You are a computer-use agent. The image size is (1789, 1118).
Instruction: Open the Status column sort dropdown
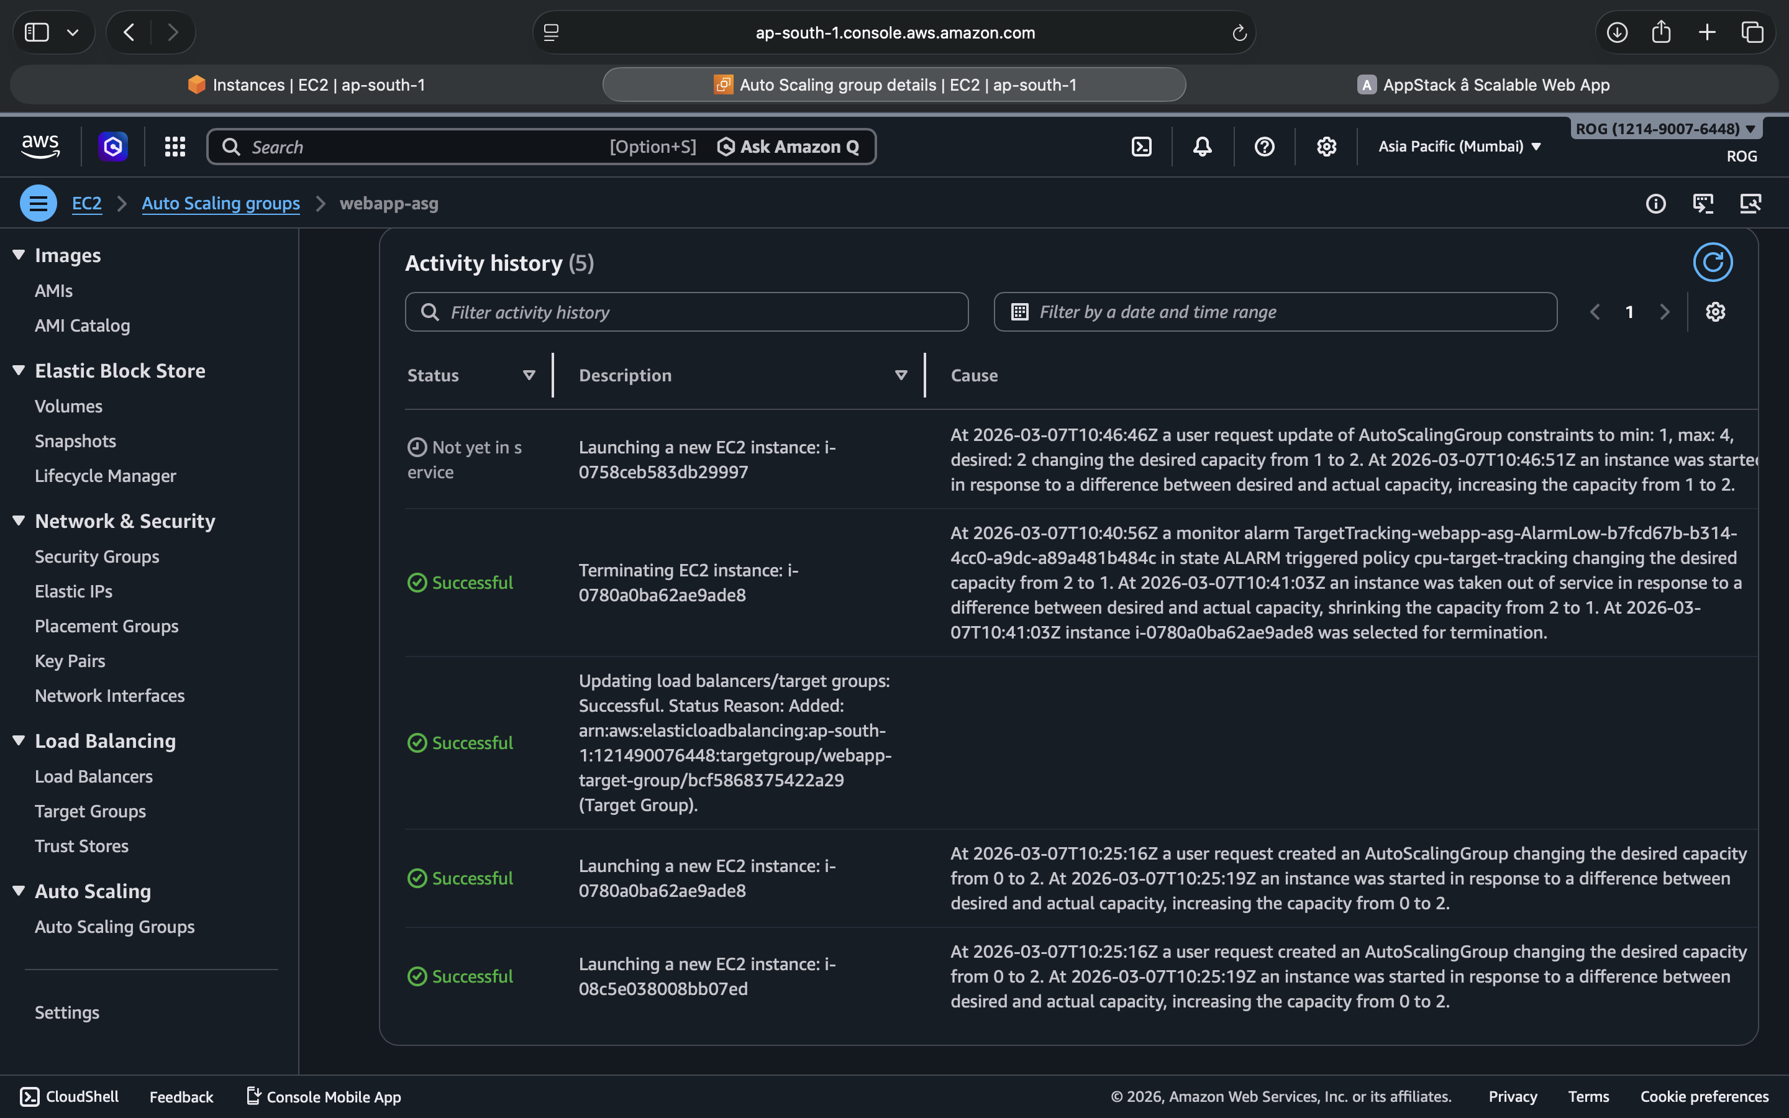529,376
